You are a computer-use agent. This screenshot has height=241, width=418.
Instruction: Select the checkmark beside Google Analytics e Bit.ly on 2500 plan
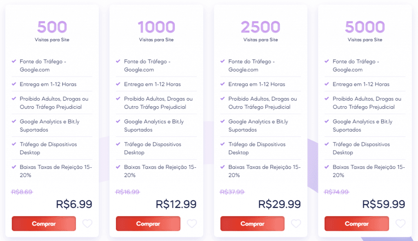pos(223,121)
